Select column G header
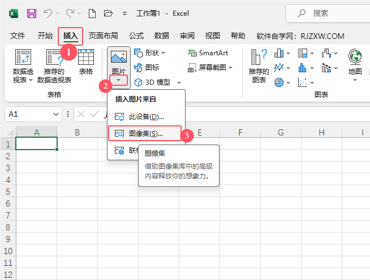The width and height of the screenshot is (370, 280). [281, 132]
